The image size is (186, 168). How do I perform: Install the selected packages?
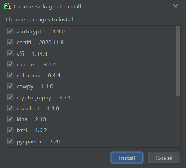tap(127, 158)
